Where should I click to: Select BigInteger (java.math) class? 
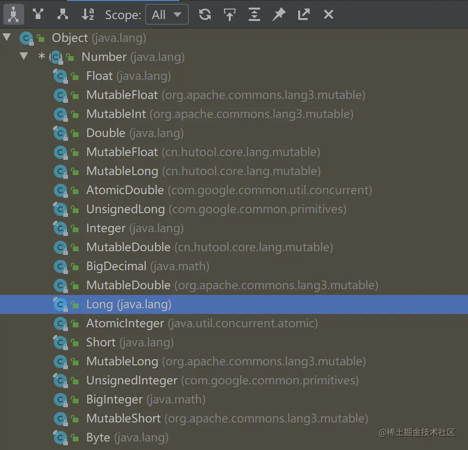click(x=234, y=400)
